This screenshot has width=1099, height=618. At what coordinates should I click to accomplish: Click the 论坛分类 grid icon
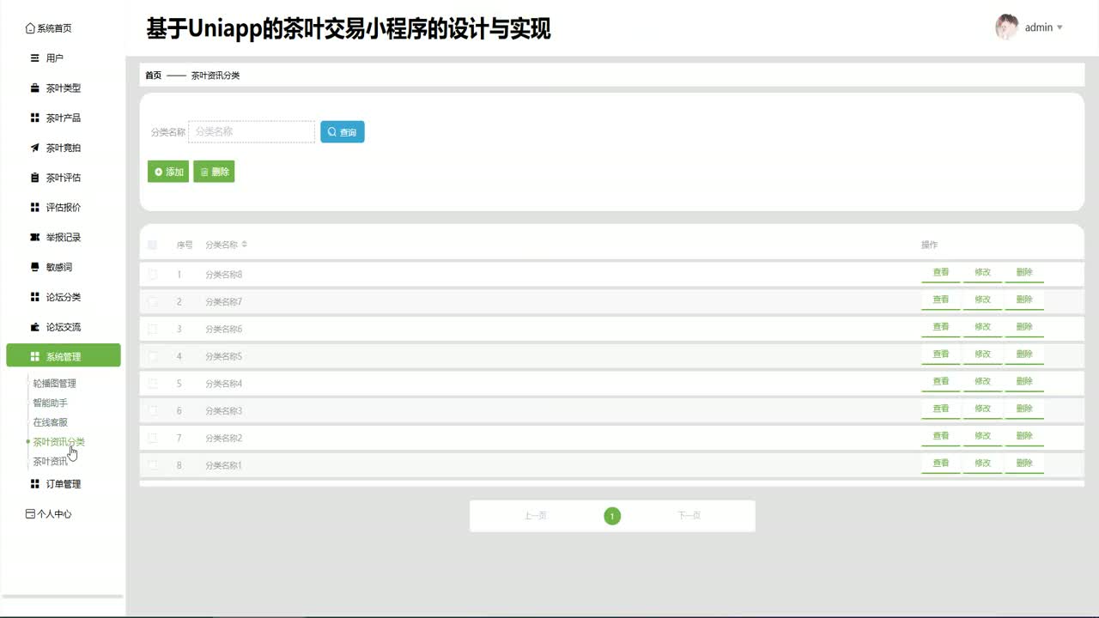[35, 297]
